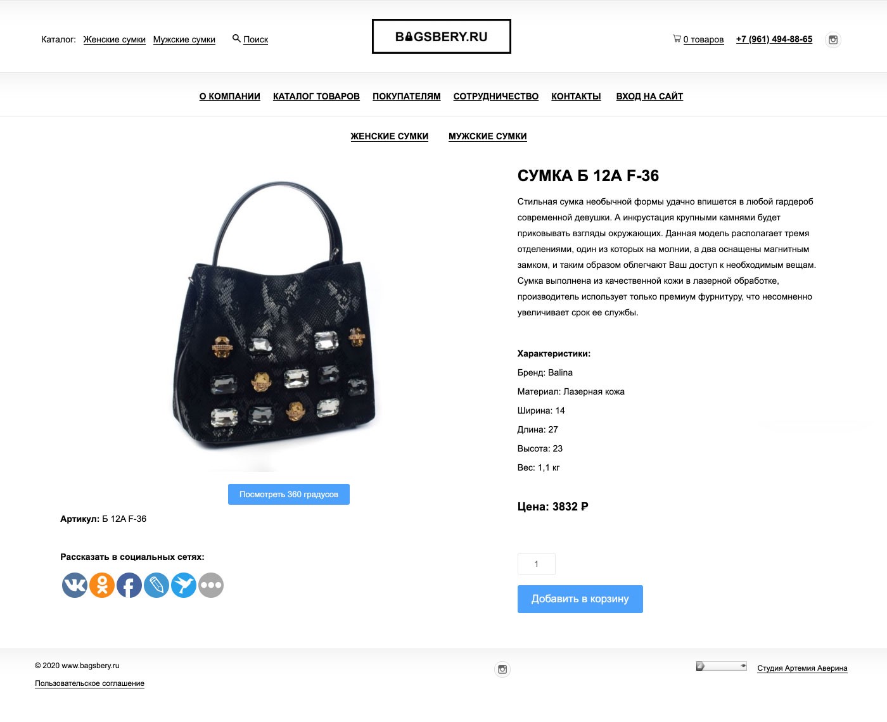Click 'Добавить в корзину' button
887x722 pixels.
pyautogui.click(x=580, y=599)
